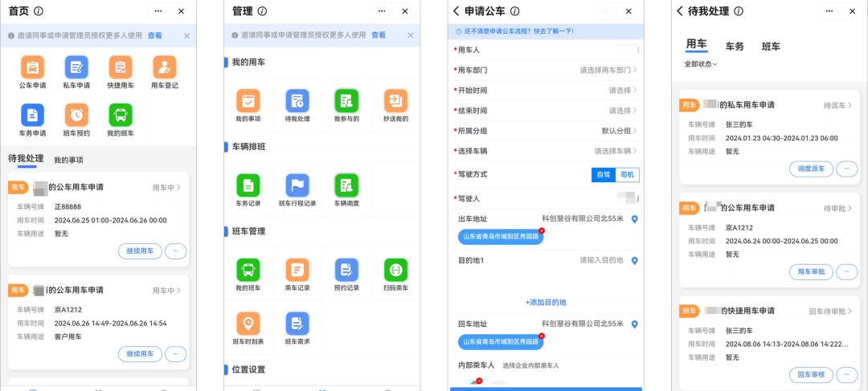Select 司机 driving mode
Viewport: 868px width, 391px height.
tap(627, 175)
